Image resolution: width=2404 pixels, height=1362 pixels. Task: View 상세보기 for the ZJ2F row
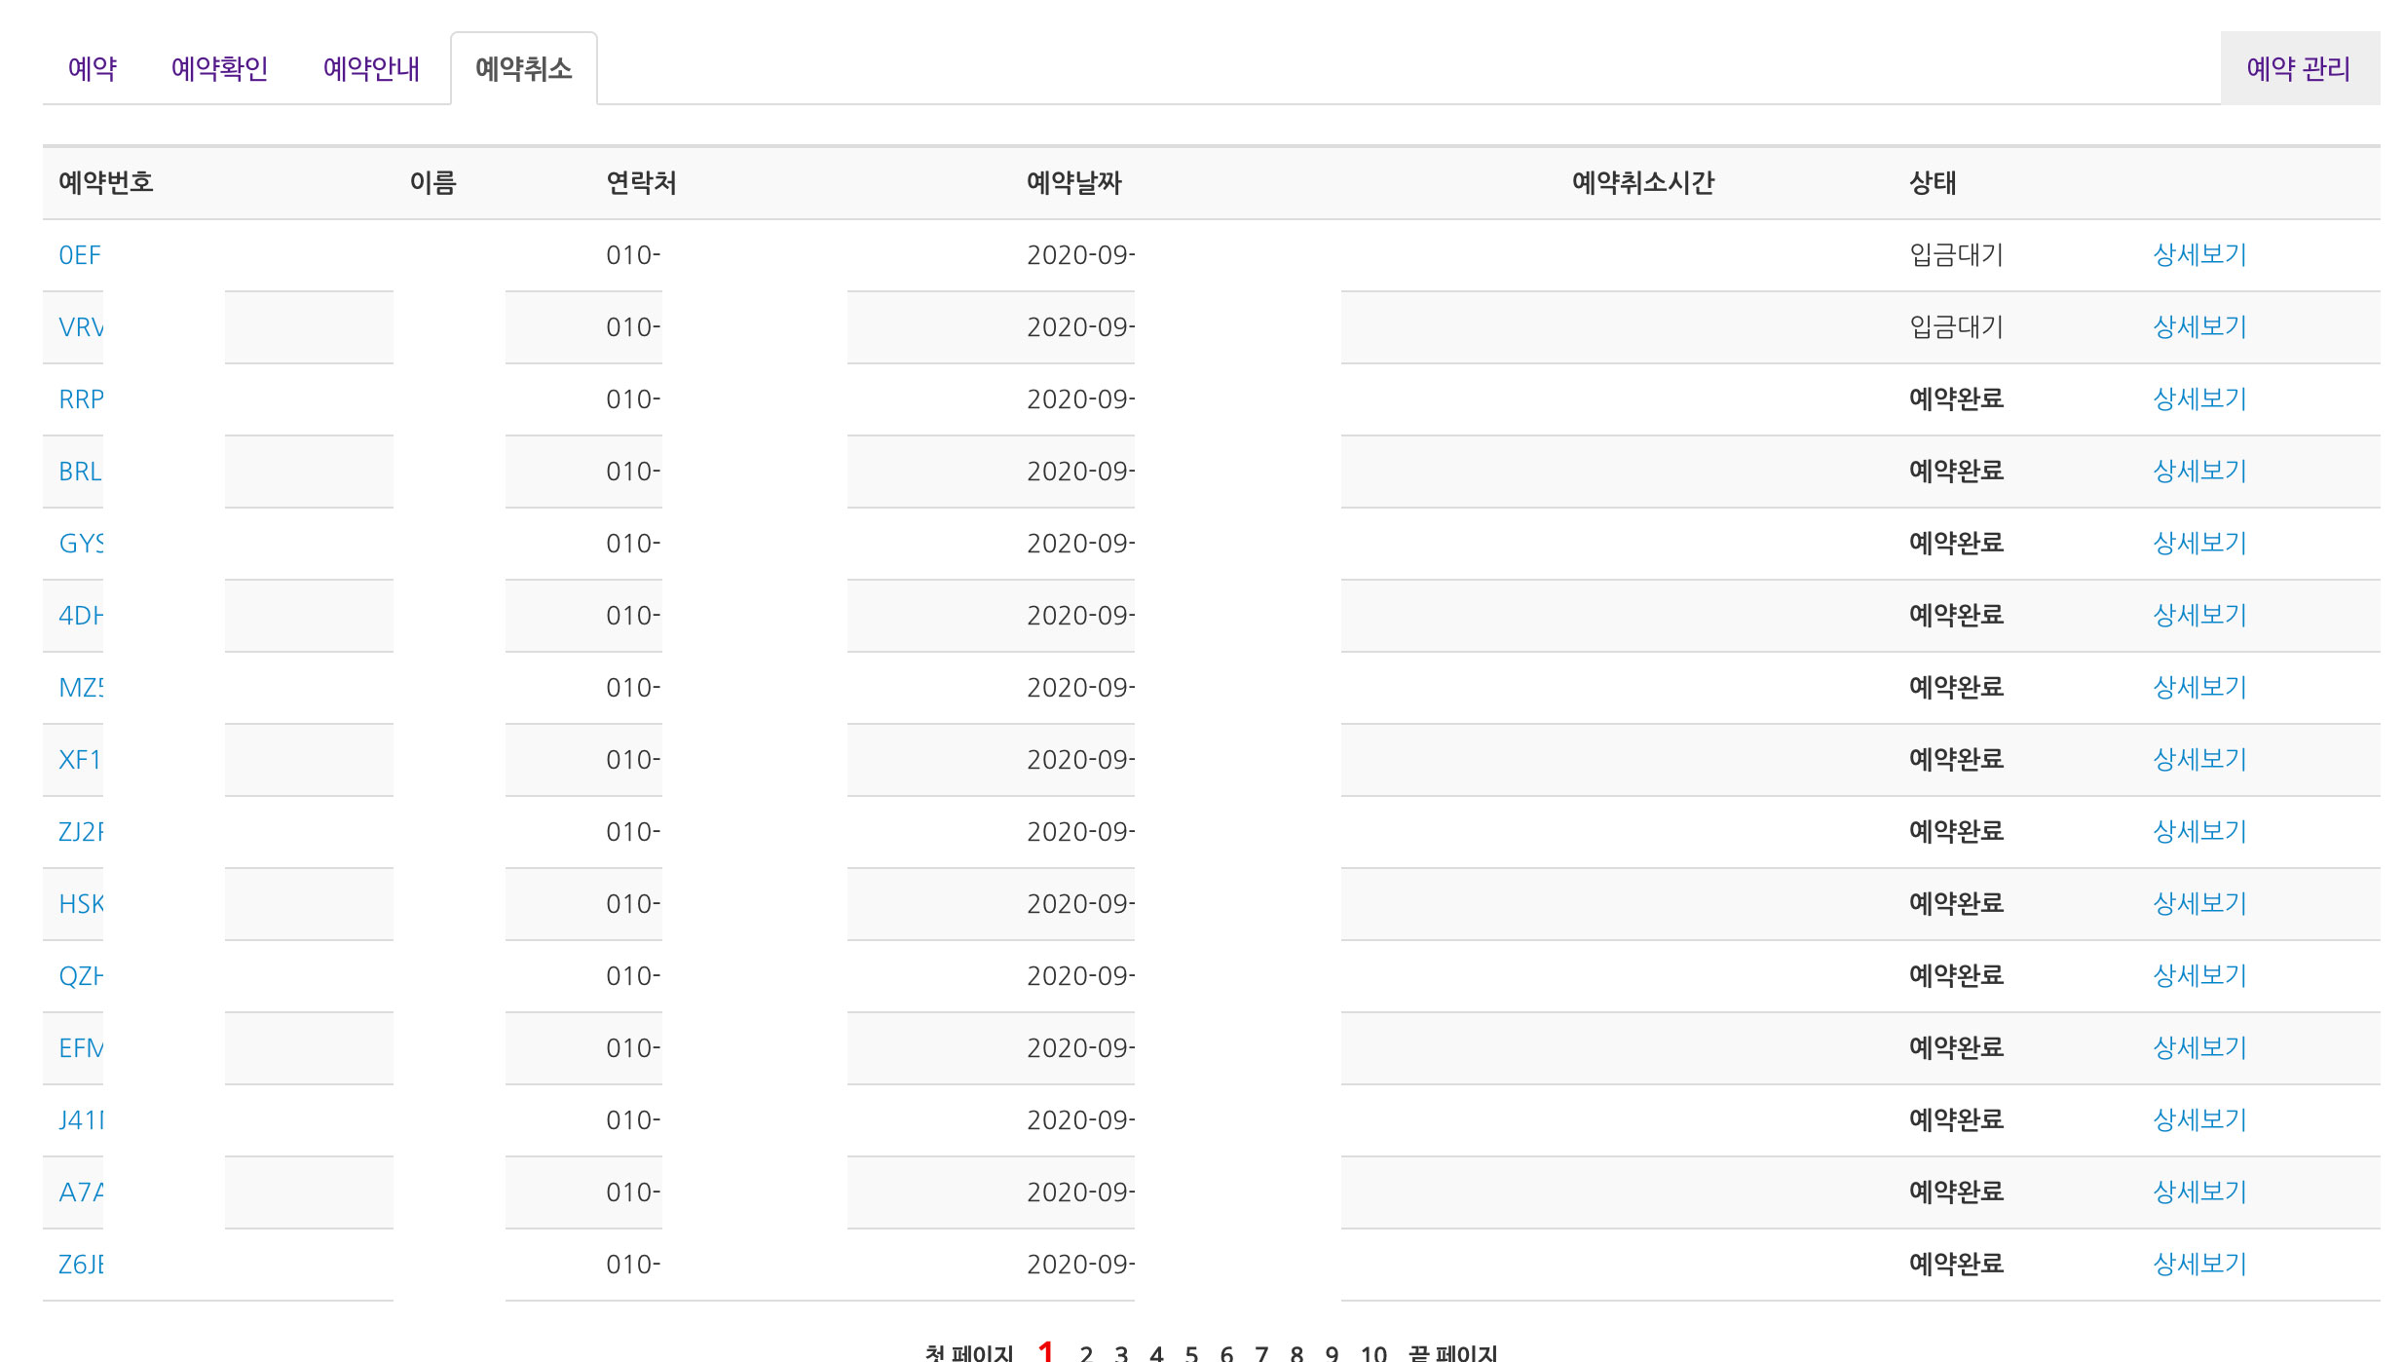click(x=2199, y=832)
